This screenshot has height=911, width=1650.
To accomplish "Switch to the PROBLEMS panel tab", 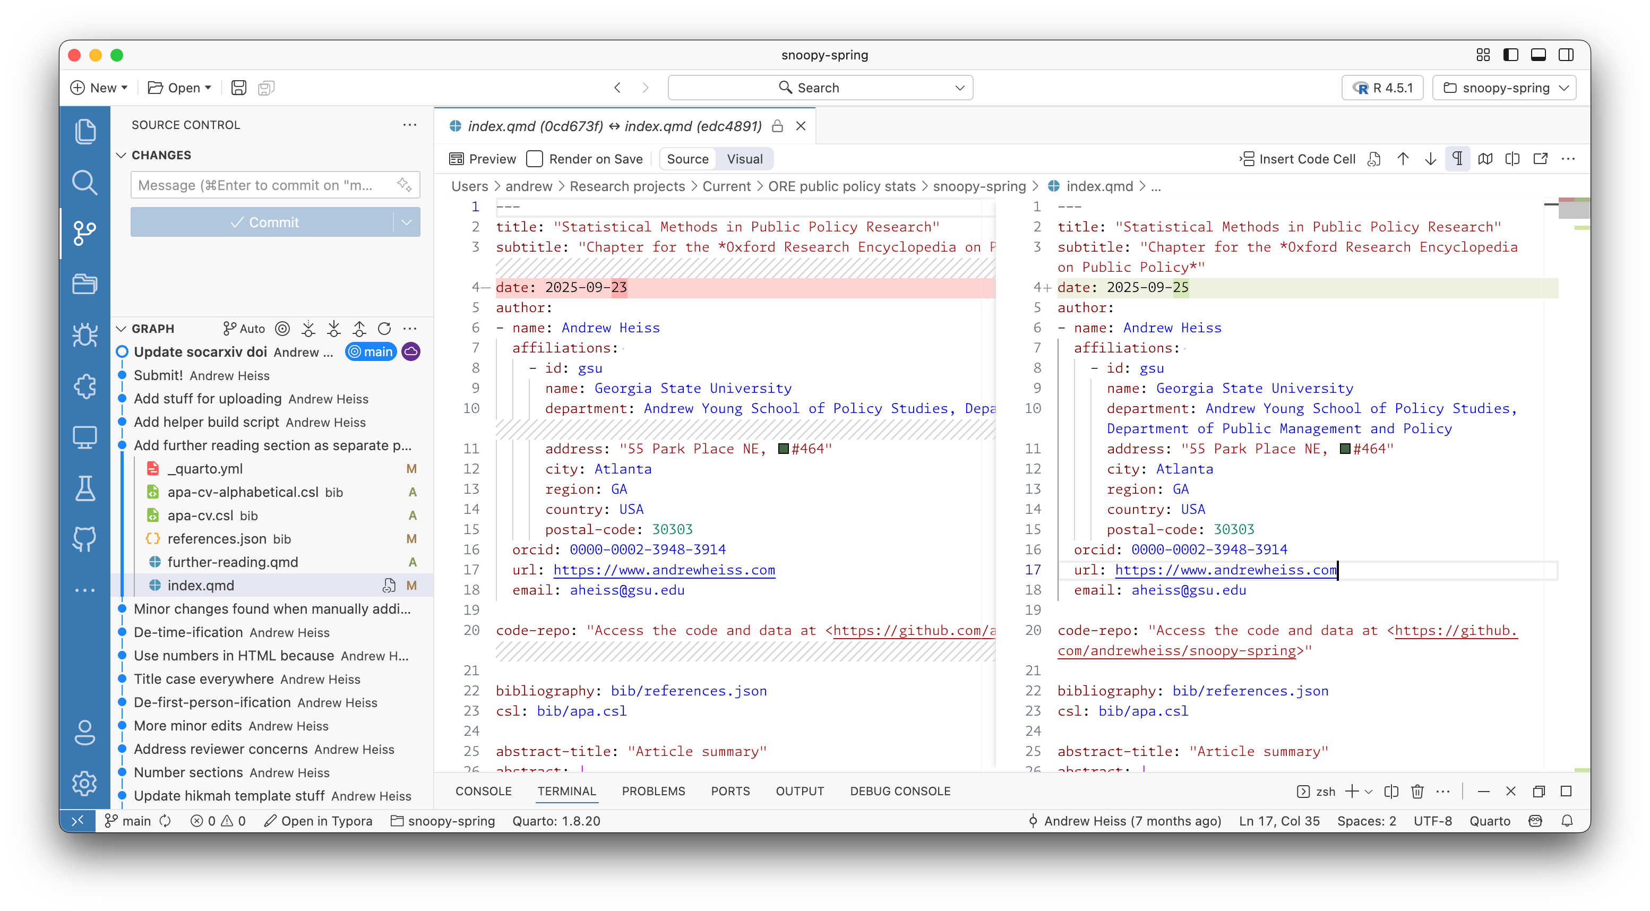I will pos(652,791).
